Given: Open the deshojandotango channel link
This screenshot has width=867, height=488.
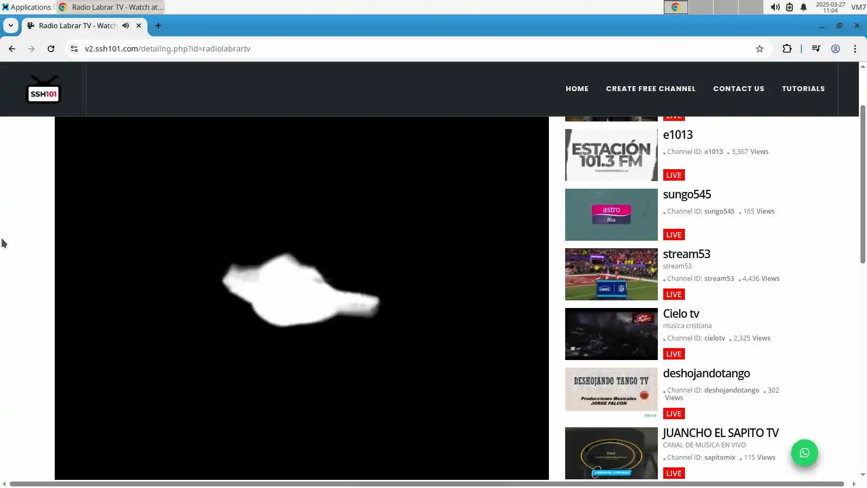Looking at the screenshot, I should [707, 374].
